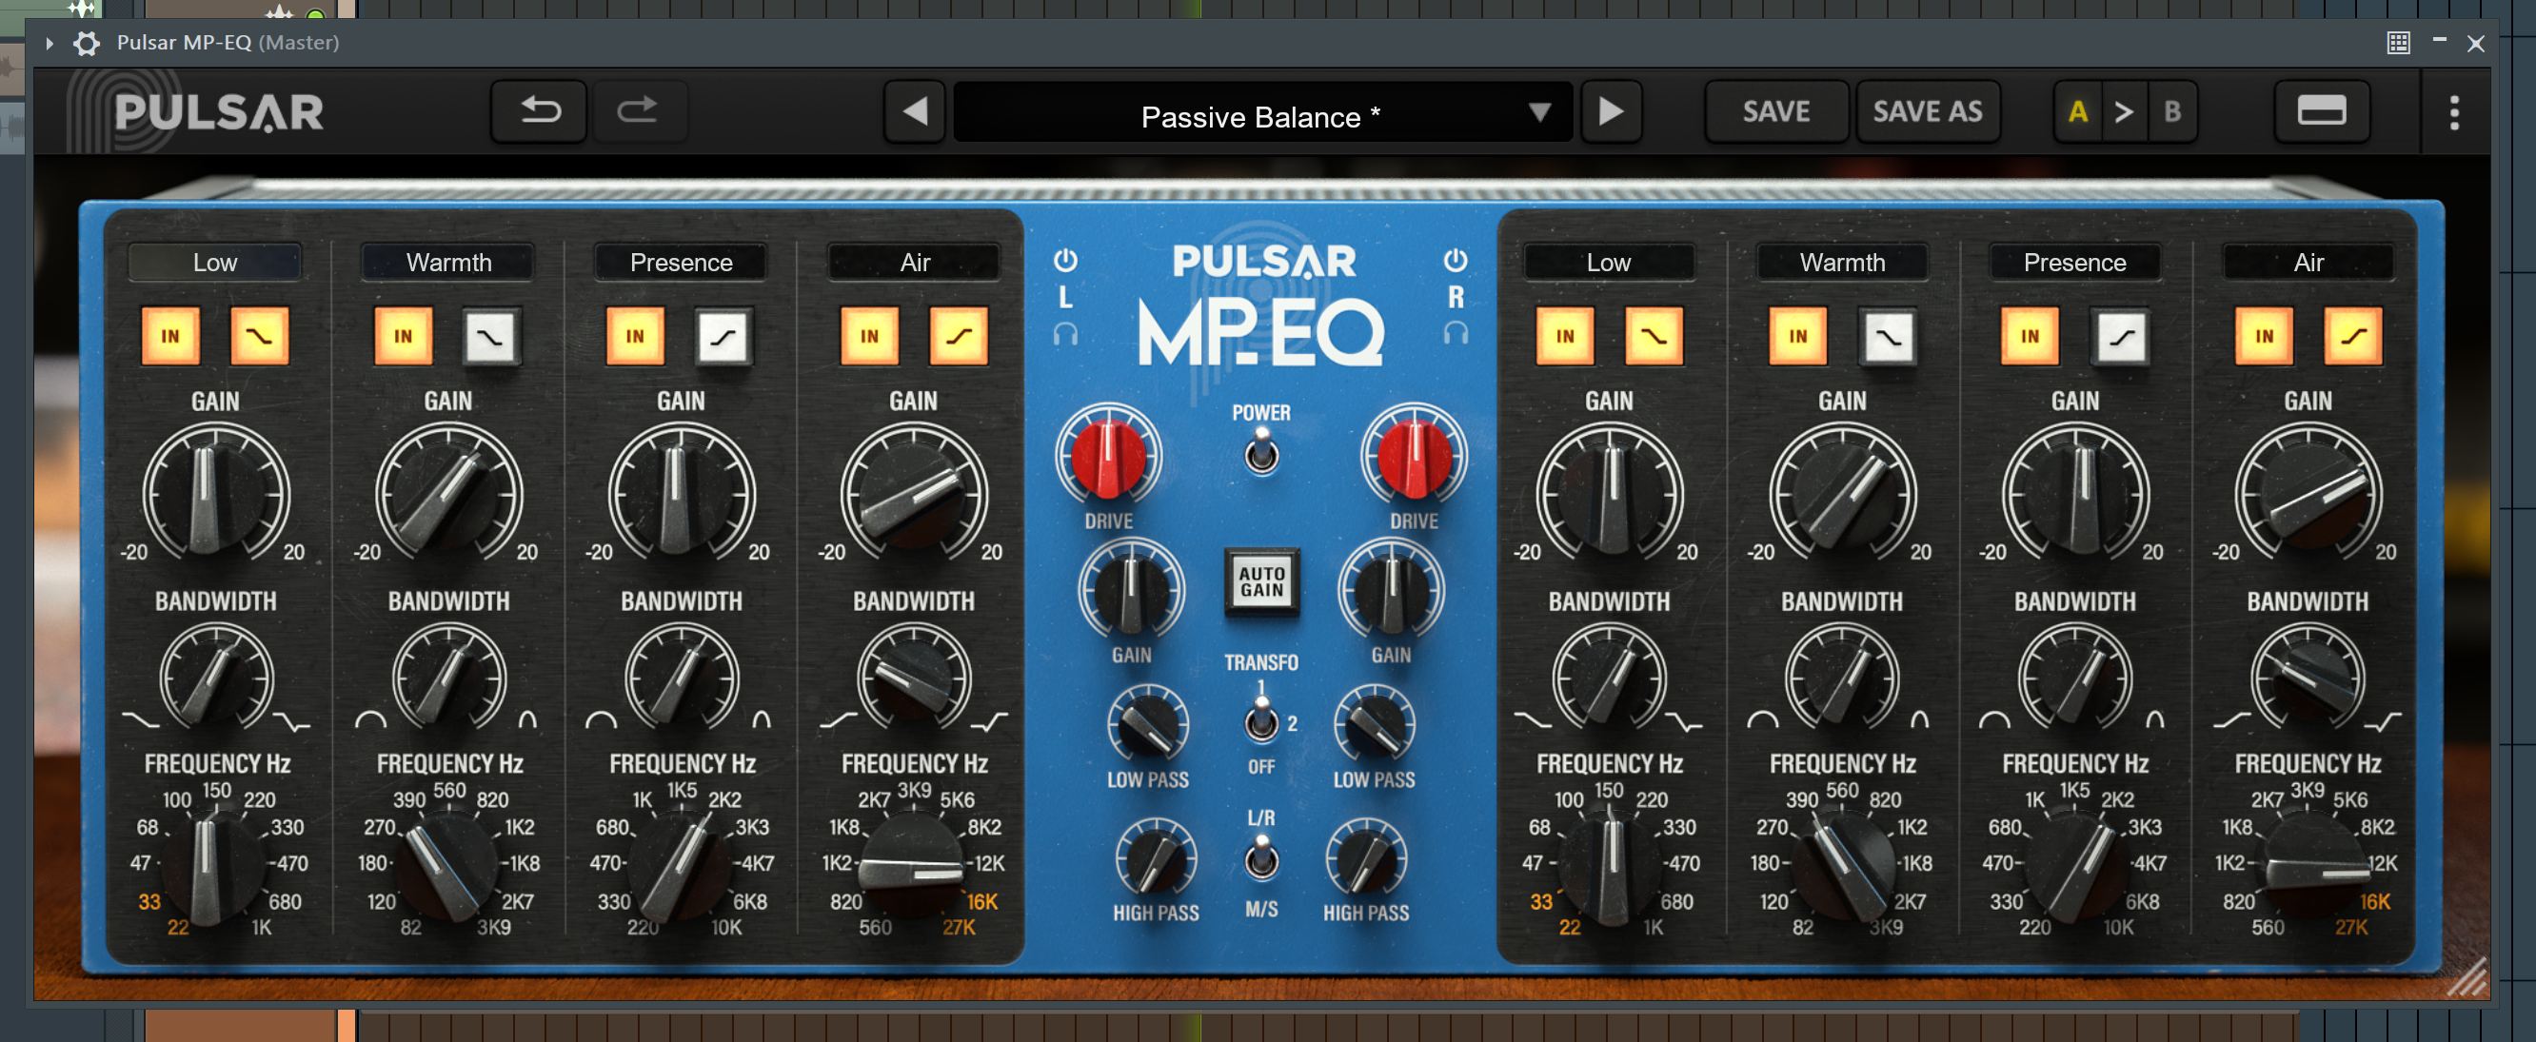Switch comparison to B state

coord(2169,111)
